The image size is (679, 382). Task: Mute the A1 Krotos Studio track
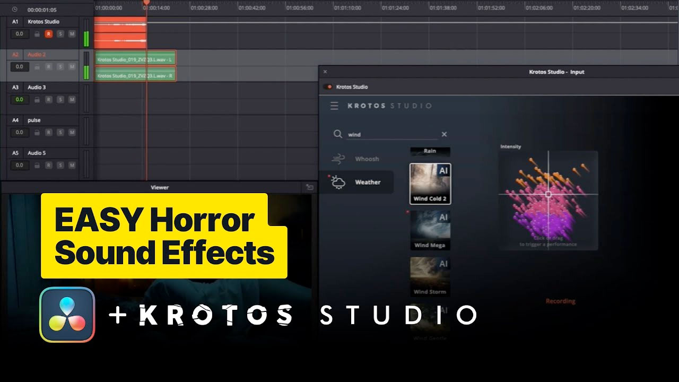pyautogui.click(x=72, y=34)
